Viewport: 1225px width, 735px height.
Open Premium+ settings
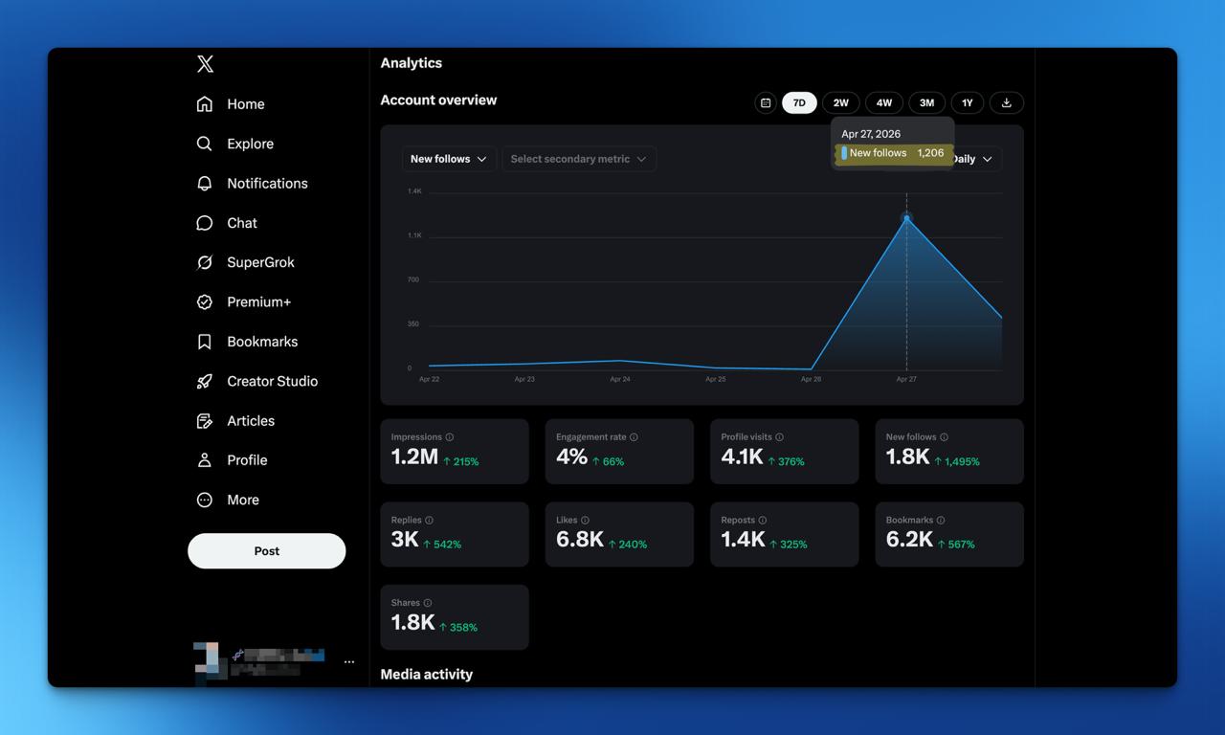click(x=255, y=301)
